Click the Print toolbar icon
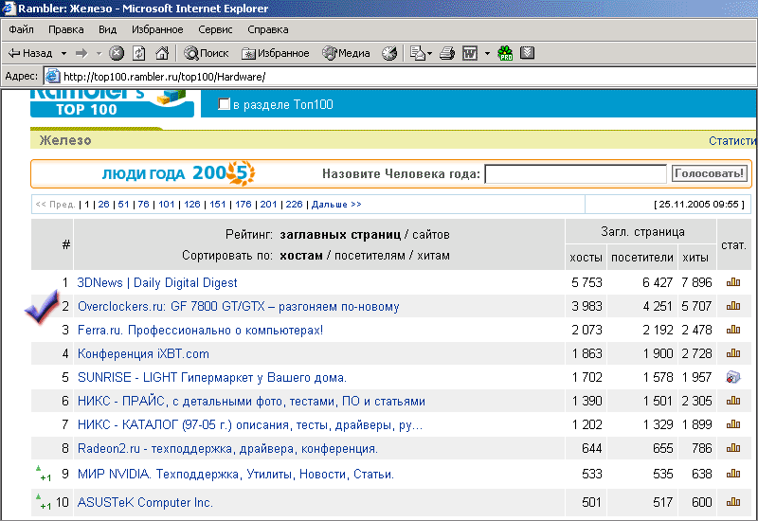This screenshot has height=521, width=758. (448, 54)
